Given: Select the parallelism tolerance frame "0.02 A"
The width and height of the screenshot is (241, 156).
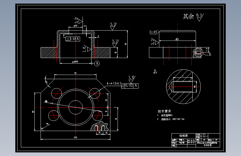Looking at the screenshot, I should [130, 86].
